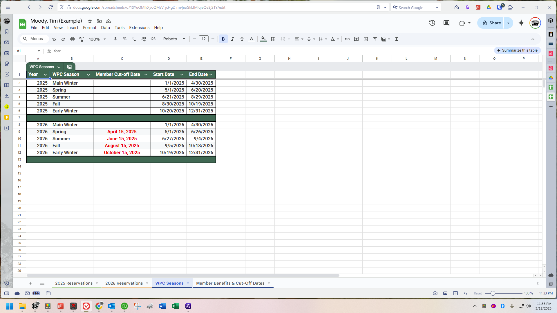The height and width of the screenshot is (313, 557).
Task: Click the print icon in toolbar
Action: pos(73,39)
